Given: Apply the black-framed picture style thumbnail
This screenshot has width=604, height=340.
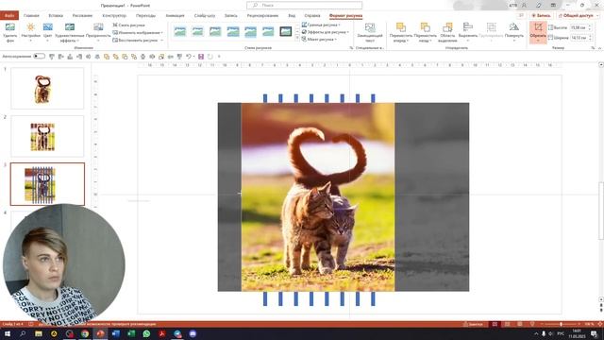Looking at the screenshot, I should [286, 31].
